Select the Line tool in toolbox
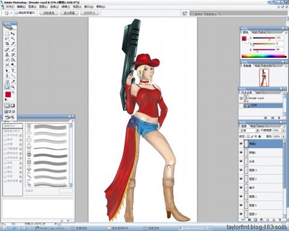289x231 pixels. pos(13,76)
